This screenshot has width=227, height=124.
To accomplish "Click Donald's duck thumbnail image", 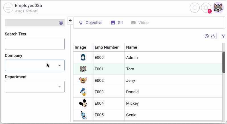I will 83,92.
